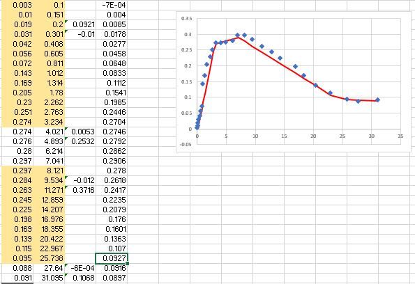Screen dimensions: 415x284
Task: Select cell showing -7E-04 at top
Action: click(x=112, y=5)
